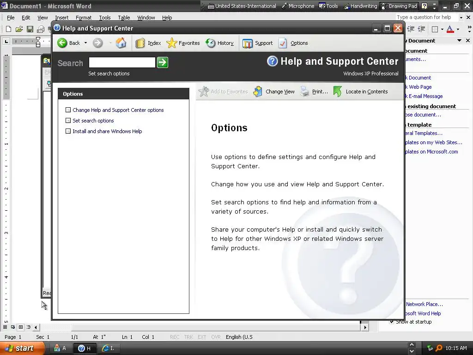The height and width of the screenshot is (355, 473).
Task: Click Word Open folder icon
Action: click(x=19, y=29)
